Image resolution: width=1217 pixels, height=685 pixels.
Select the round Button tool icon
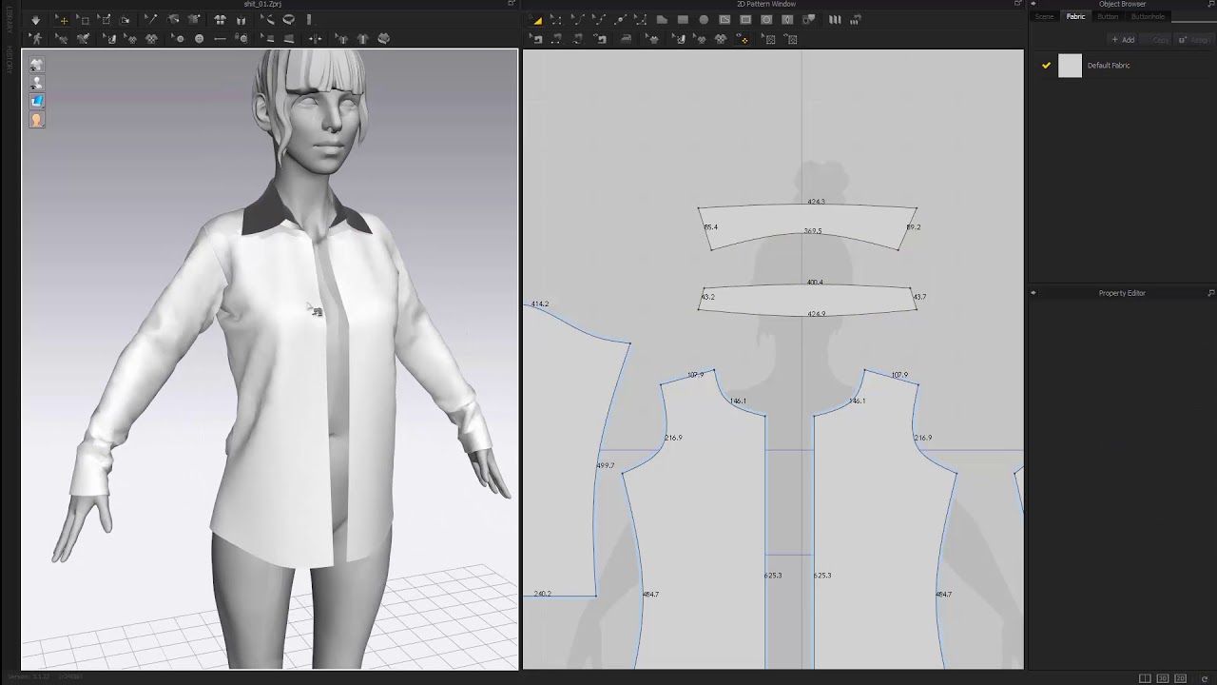[x=199, y=39]
